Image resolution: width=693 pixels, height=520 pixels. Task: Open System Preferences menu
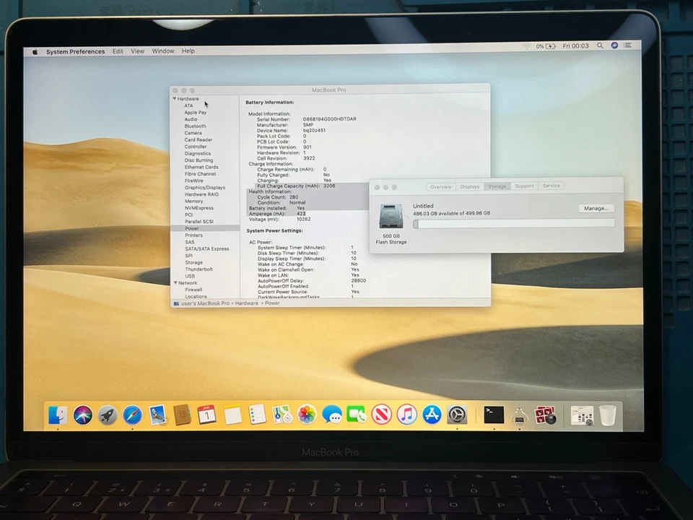tap(75, 52)
